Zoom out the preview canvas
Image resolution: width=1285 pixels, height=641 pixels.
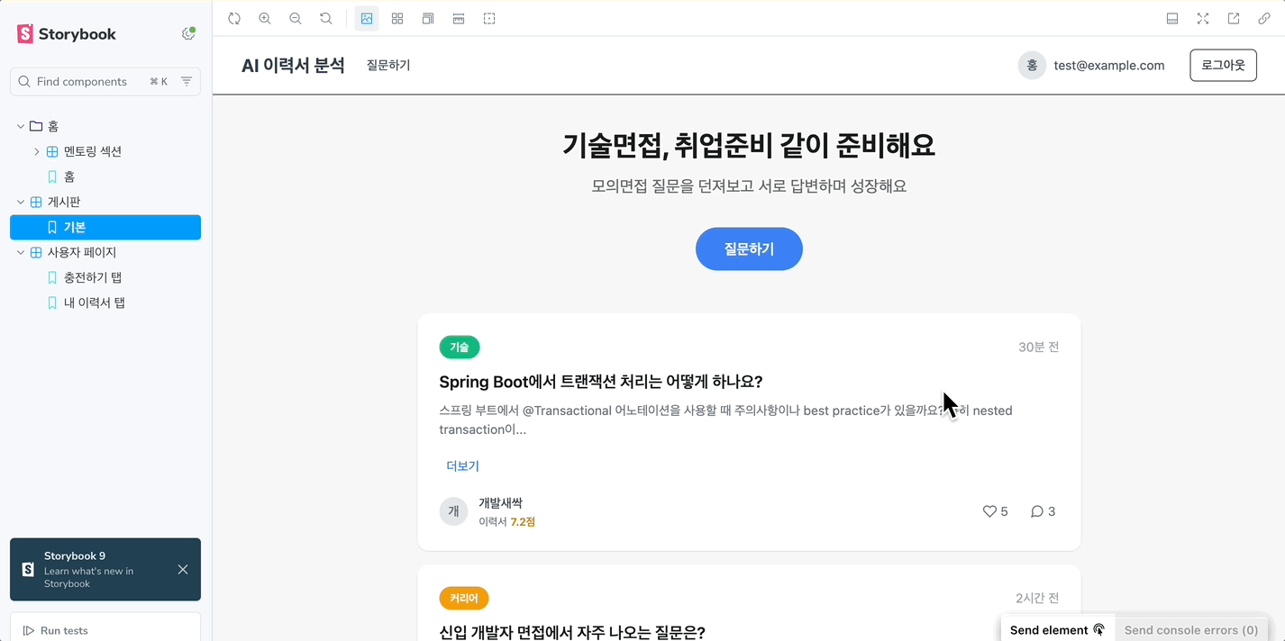(296, 18)
